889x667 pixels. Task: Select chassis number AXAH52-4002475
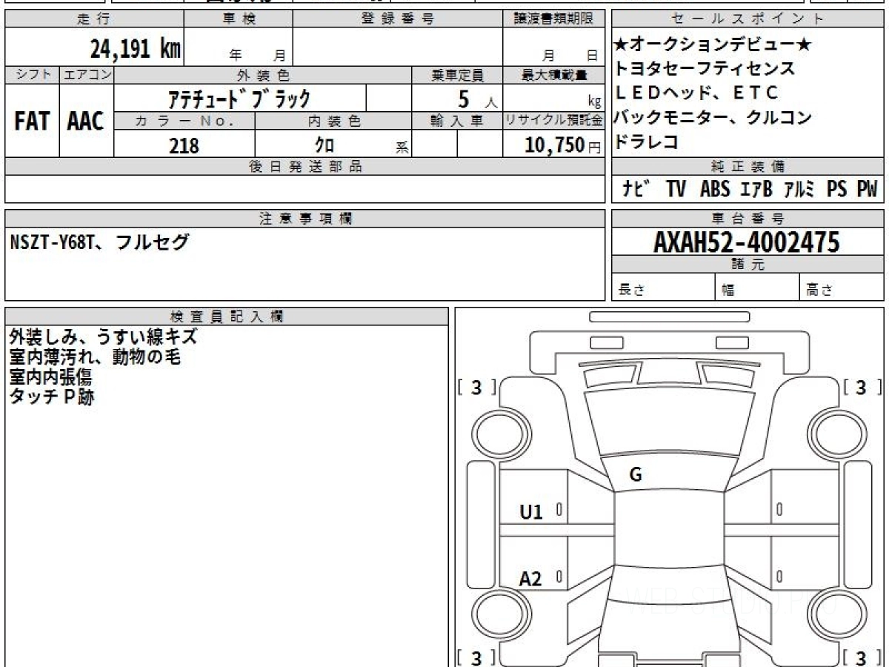[747, 242]
